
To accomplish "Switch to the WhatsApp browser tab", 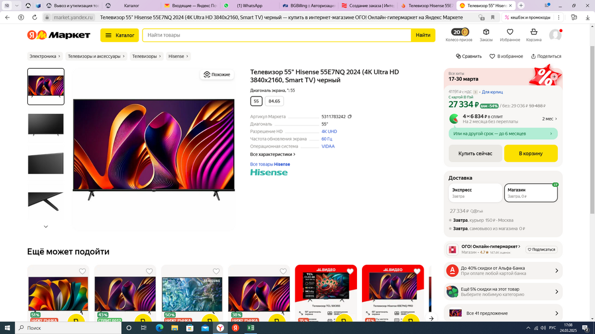I will 249,5.
